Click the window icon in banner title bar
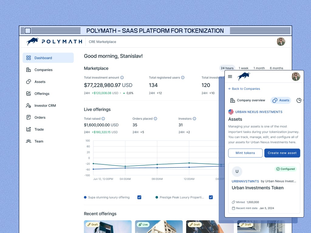Viewport: 311px width, 233px height. [28, 31]
